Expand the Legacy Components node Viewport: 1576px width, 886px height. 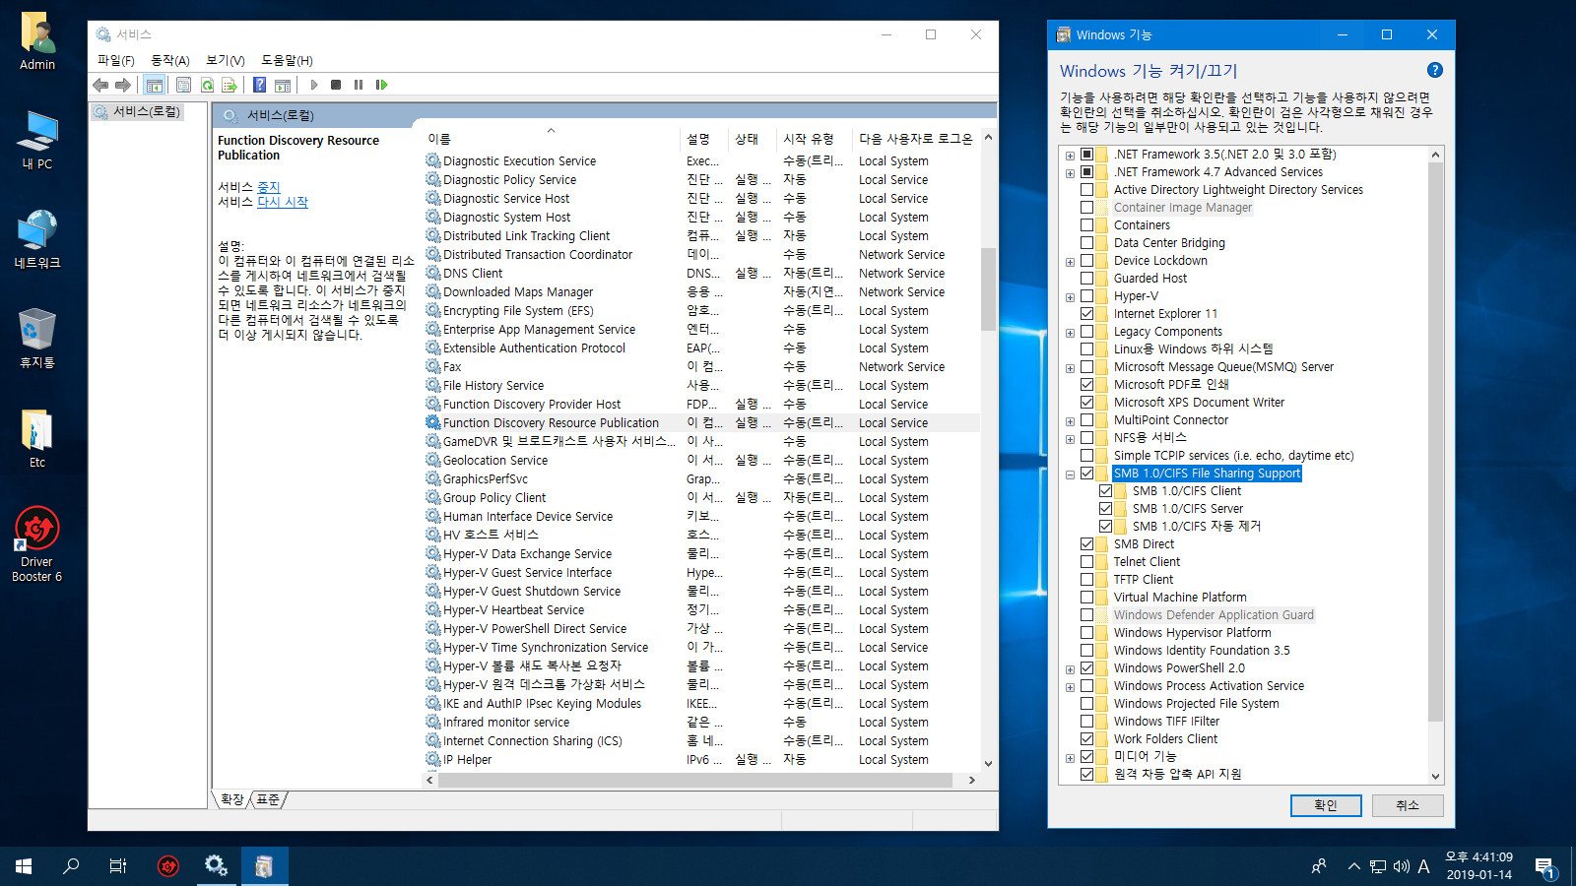coord(1070,333)
